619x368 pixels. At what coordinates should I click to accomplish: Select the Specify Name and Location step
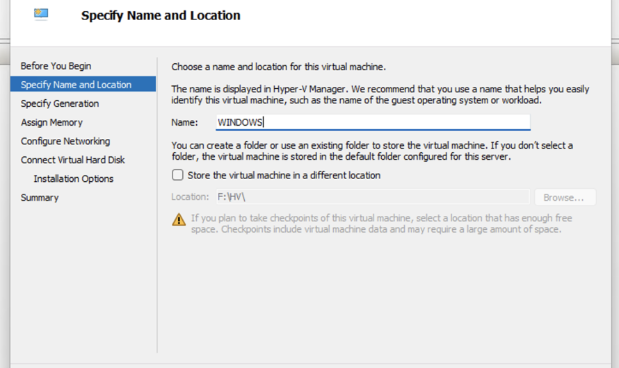pos(76,85)
